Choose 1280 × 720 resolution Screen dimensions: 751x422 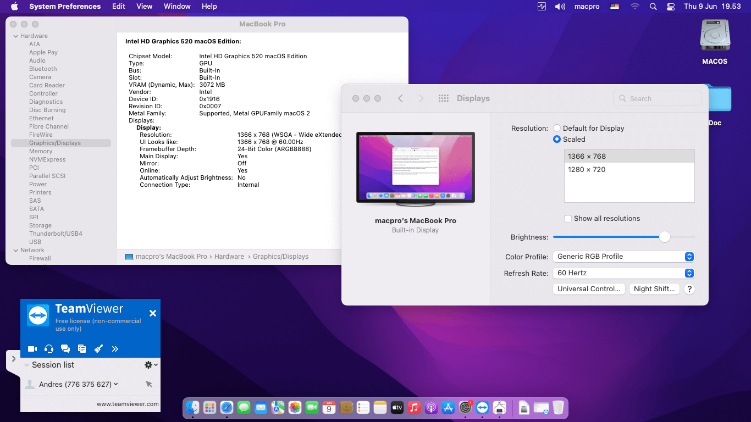tap(629, 170)
